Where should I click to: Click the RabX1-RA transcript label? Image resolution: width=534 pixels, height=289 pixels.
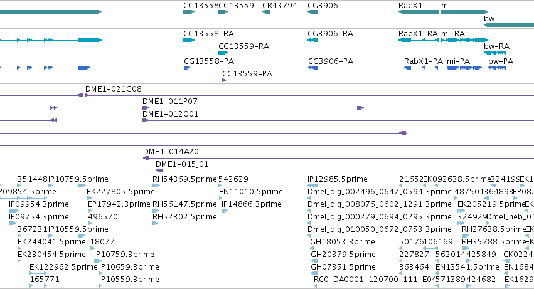418,34
